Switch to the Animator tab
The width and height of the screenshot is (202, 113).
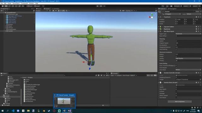56,9
